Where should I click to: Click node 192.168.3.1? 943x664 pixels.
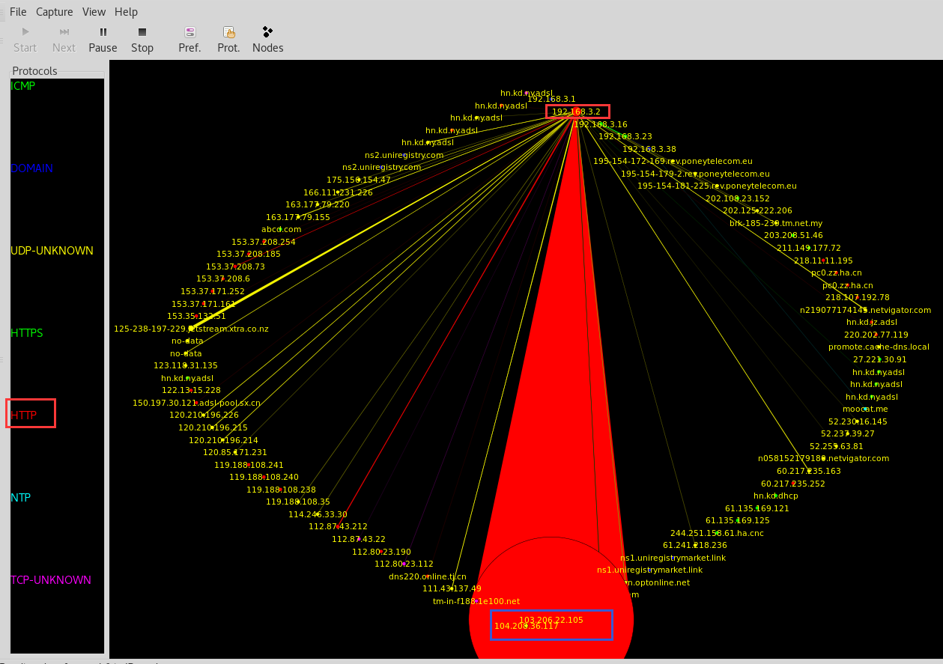pos(551,99)
